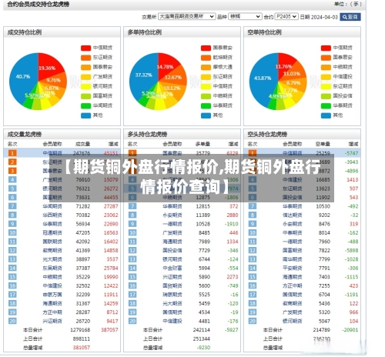The height and width of the screenshot is (357, 385).
Task: Click rank 12 badge in 成交量龙虎榜
Action: point(12,250)
